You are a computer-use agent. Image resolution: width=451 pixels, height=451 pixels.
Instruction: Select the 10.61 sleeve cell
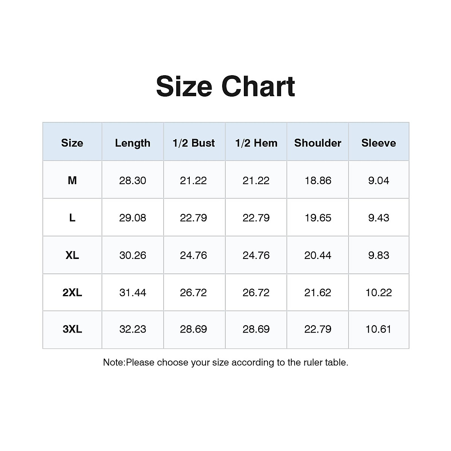(x=378, y=329)
